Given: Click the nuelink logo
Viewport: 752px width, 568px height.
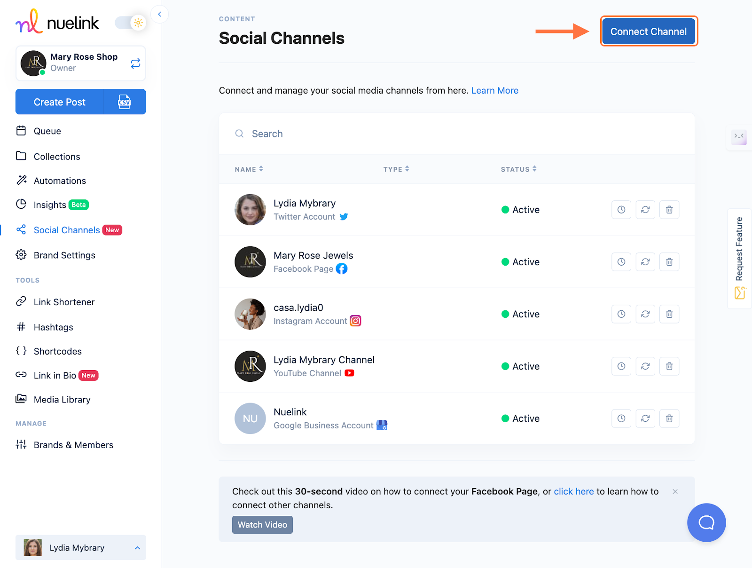Looking at the screenshot, I should (57, 22).
